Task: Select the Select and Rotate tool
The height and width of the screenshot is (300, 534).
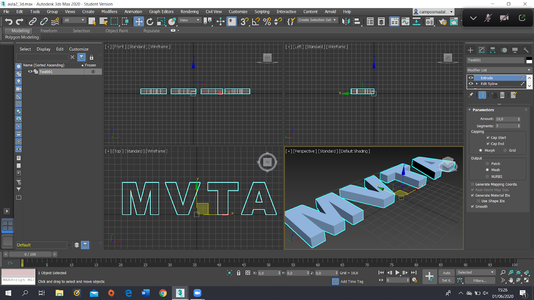Action: (x=150, y=21)
